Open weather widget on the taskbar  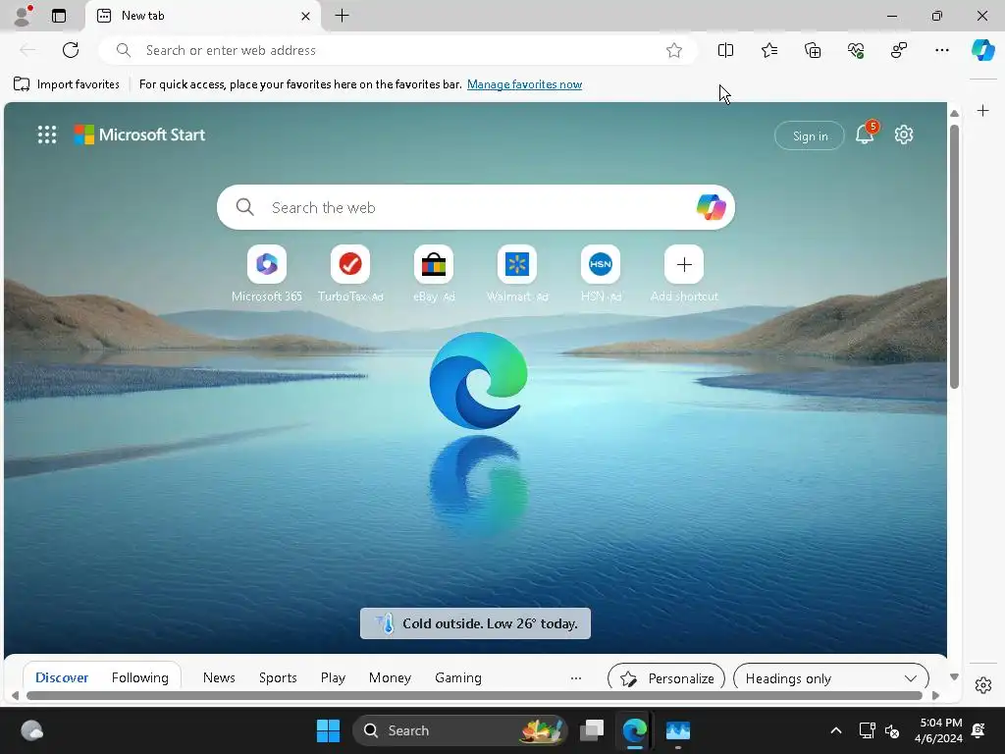pyautogui.click(x=31, y=730)
